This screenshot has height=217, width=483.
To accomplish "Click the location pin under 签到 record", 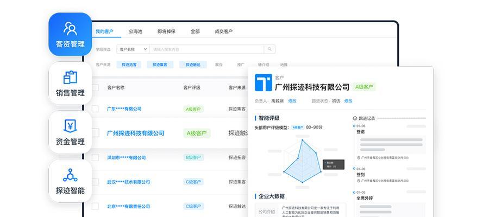I will click(359, 181).
